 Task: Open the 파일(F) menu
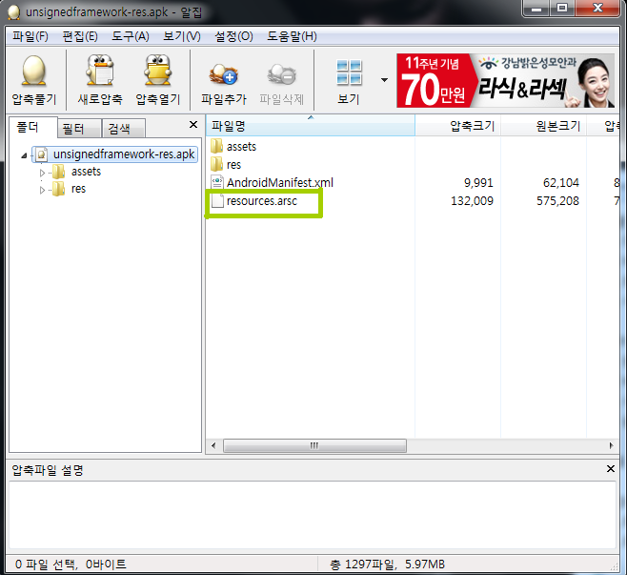point(30,36)
